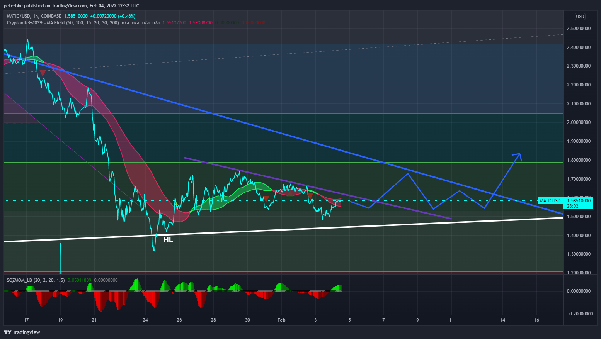
Task: Click the +0.00720000 (+0.46%) change value
Action: point(113,16)
